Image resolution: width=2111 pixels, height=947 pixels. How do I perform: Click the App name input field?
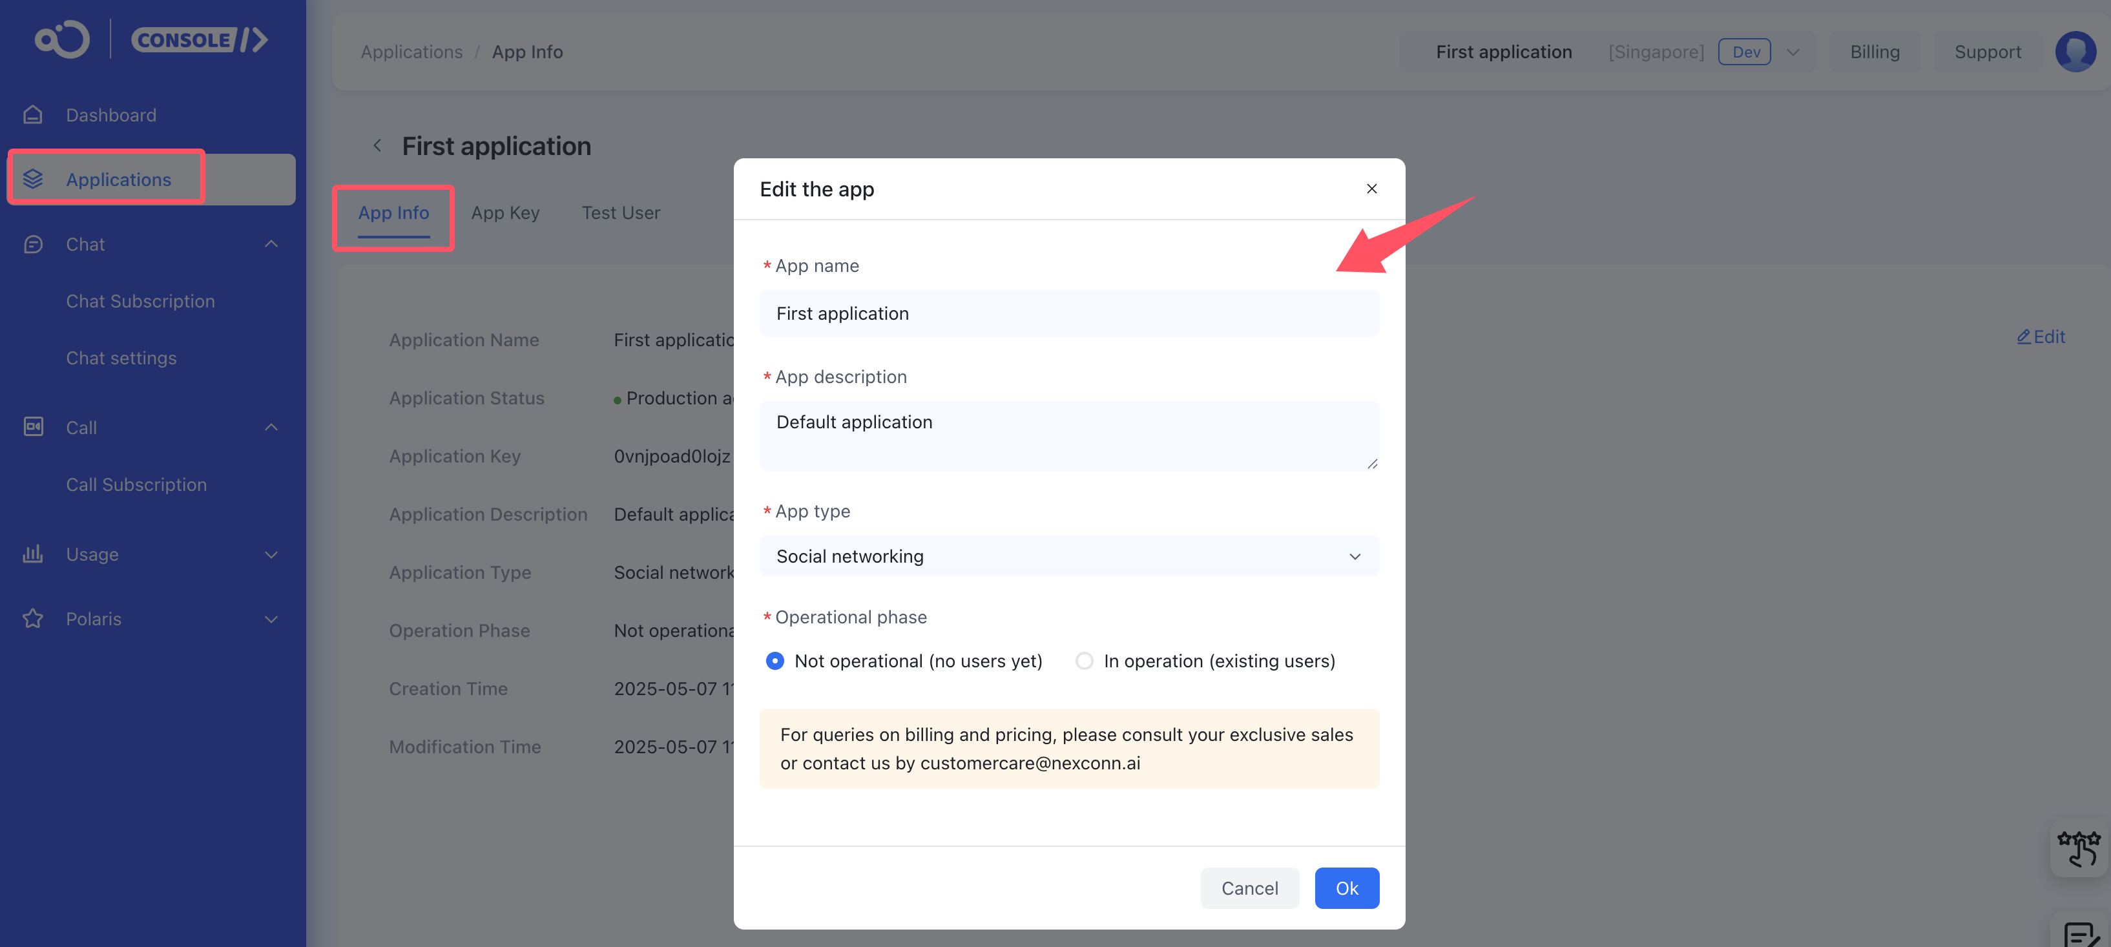[x=1068, y=314]
